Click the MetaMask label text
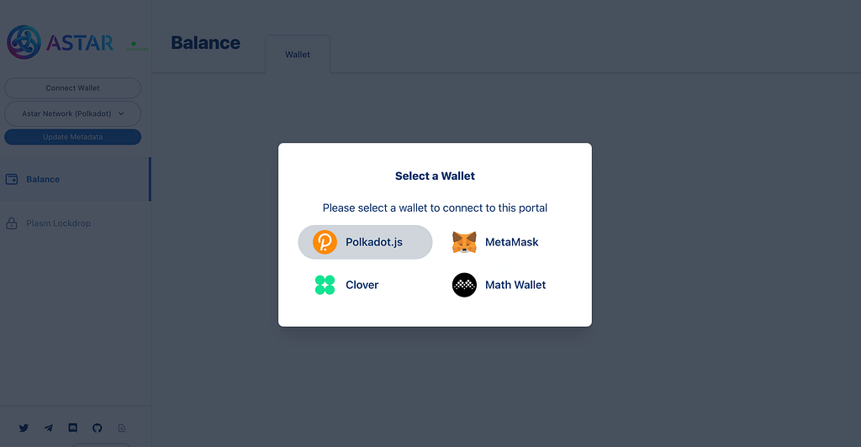The width and height of the screenshot is (861, 447). 512,242
